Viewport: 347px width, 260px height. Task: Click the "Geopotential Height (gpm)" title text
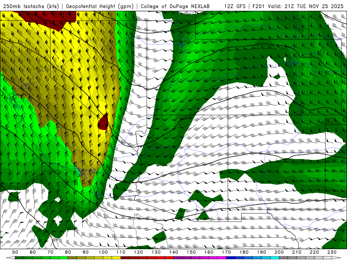click(100, 6)
